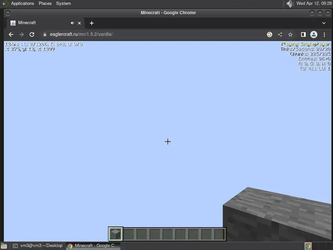This screenshot has height=250, width=333.
Task: Go back with the browser back arrow
Action: pos(11,35)
